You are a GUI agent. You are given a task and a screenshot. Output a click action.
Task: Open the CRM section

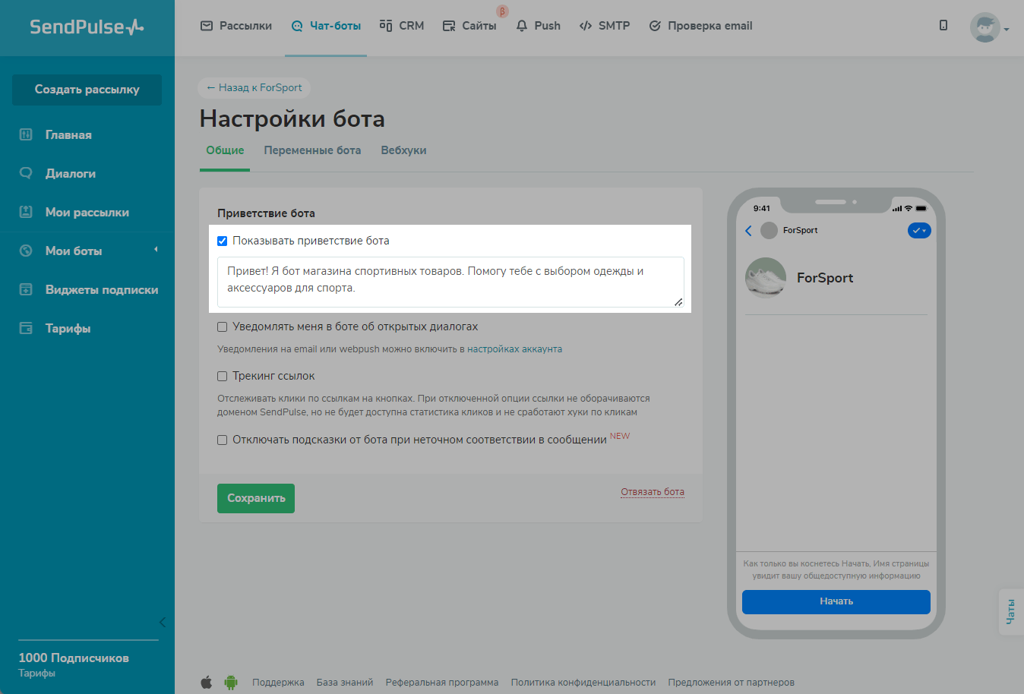[x=402, y=26]
